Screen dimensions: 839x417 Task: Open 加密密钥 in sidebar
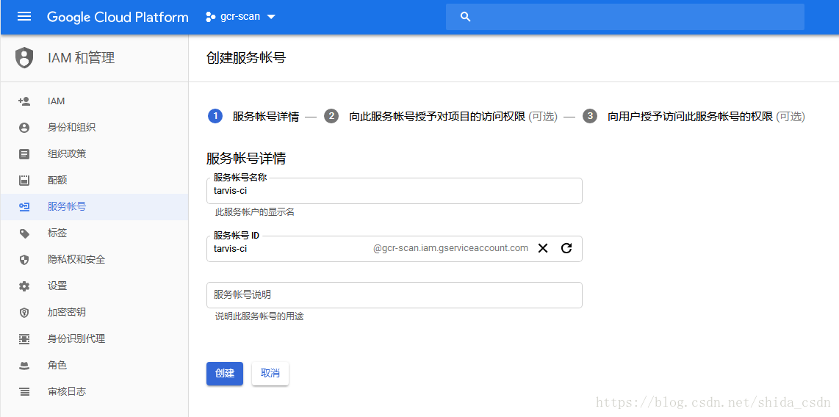tap(94, 313)
